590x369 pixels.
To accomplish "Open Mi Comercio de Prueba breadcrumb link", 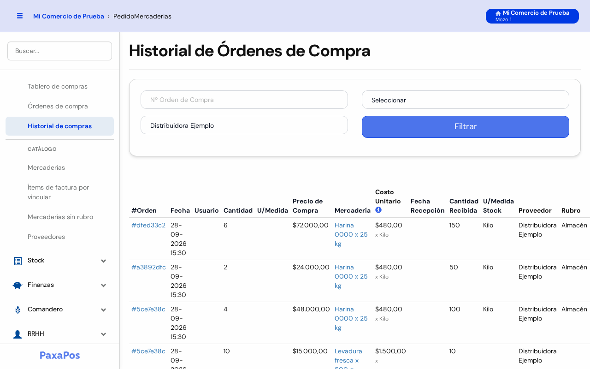I will [69, 16].
